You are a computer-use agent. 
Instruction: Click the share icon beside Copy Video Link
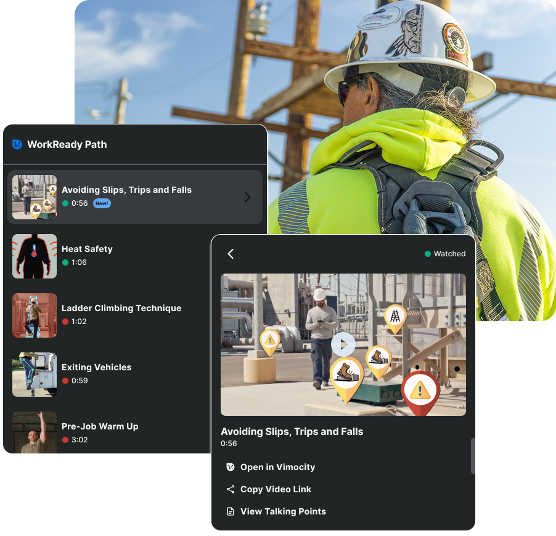(231, 489)
